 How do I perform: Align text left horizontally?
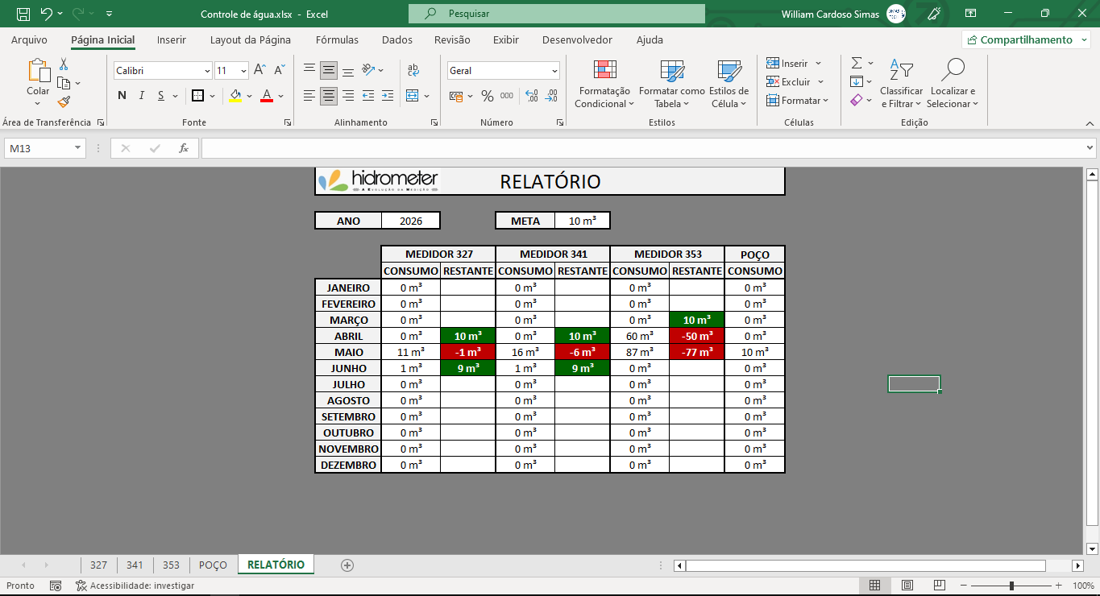tap(309, 96)
